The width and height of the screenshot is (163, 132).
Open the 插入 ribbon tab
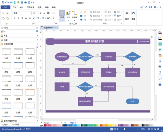pyautogui.click(x=21, y=7)
